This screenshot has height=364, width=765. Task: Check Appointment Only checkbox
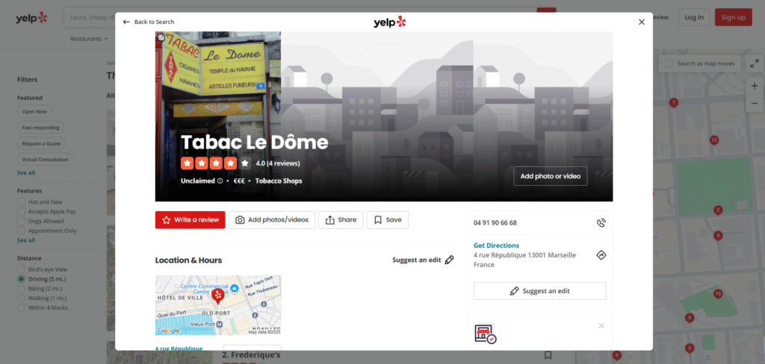(x=21, y=231)
